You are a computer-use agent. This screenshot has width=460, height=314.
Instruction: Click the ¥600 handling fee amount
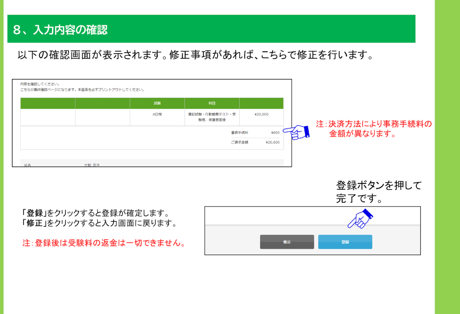coord(275,133)
